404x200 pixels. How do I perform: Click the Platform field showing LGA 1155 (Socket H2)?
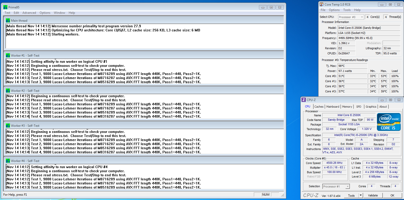point(369,33)
